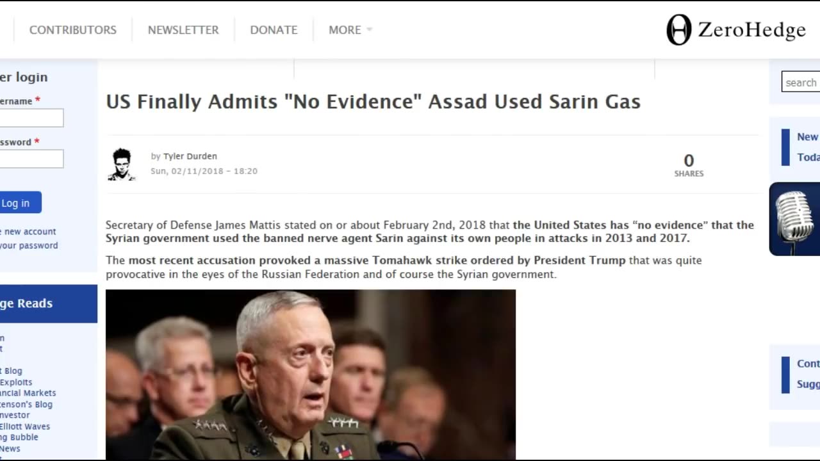
Task: Click the 0 shares counter
Action: pyautogui.click(x=689, y=165)
